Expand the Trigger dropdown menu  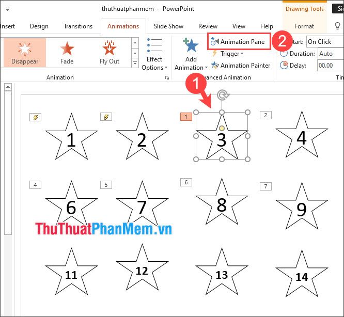(x=232, y=54)
